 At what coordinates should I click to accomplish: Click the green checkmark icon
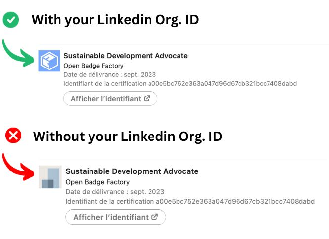pos(10,20)
